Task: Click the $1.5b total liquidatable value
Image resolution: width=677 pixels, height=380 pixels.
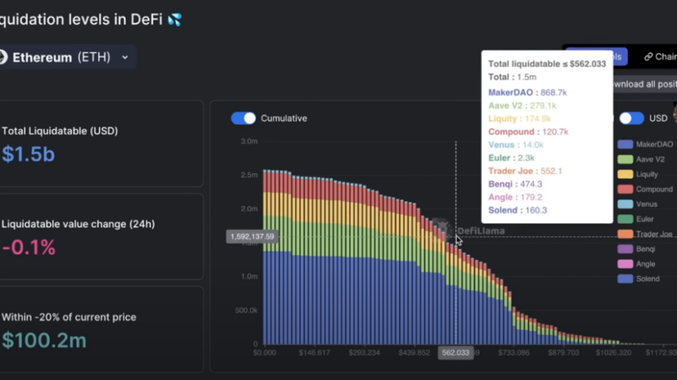Action: [29, 155]
